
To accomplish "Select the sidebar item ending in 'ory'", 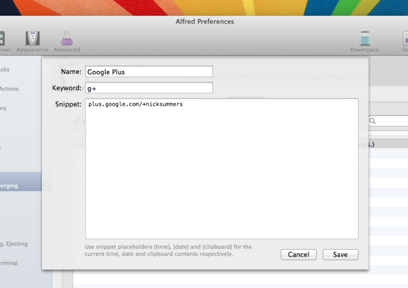I will coord(3,109).
